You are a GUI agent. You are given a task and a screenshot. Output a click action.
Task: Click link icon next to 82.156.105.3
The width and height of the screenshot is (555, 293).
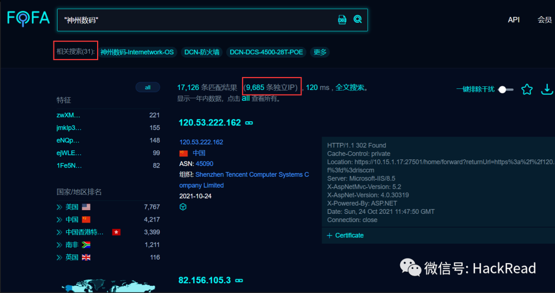tap(239, 280)
